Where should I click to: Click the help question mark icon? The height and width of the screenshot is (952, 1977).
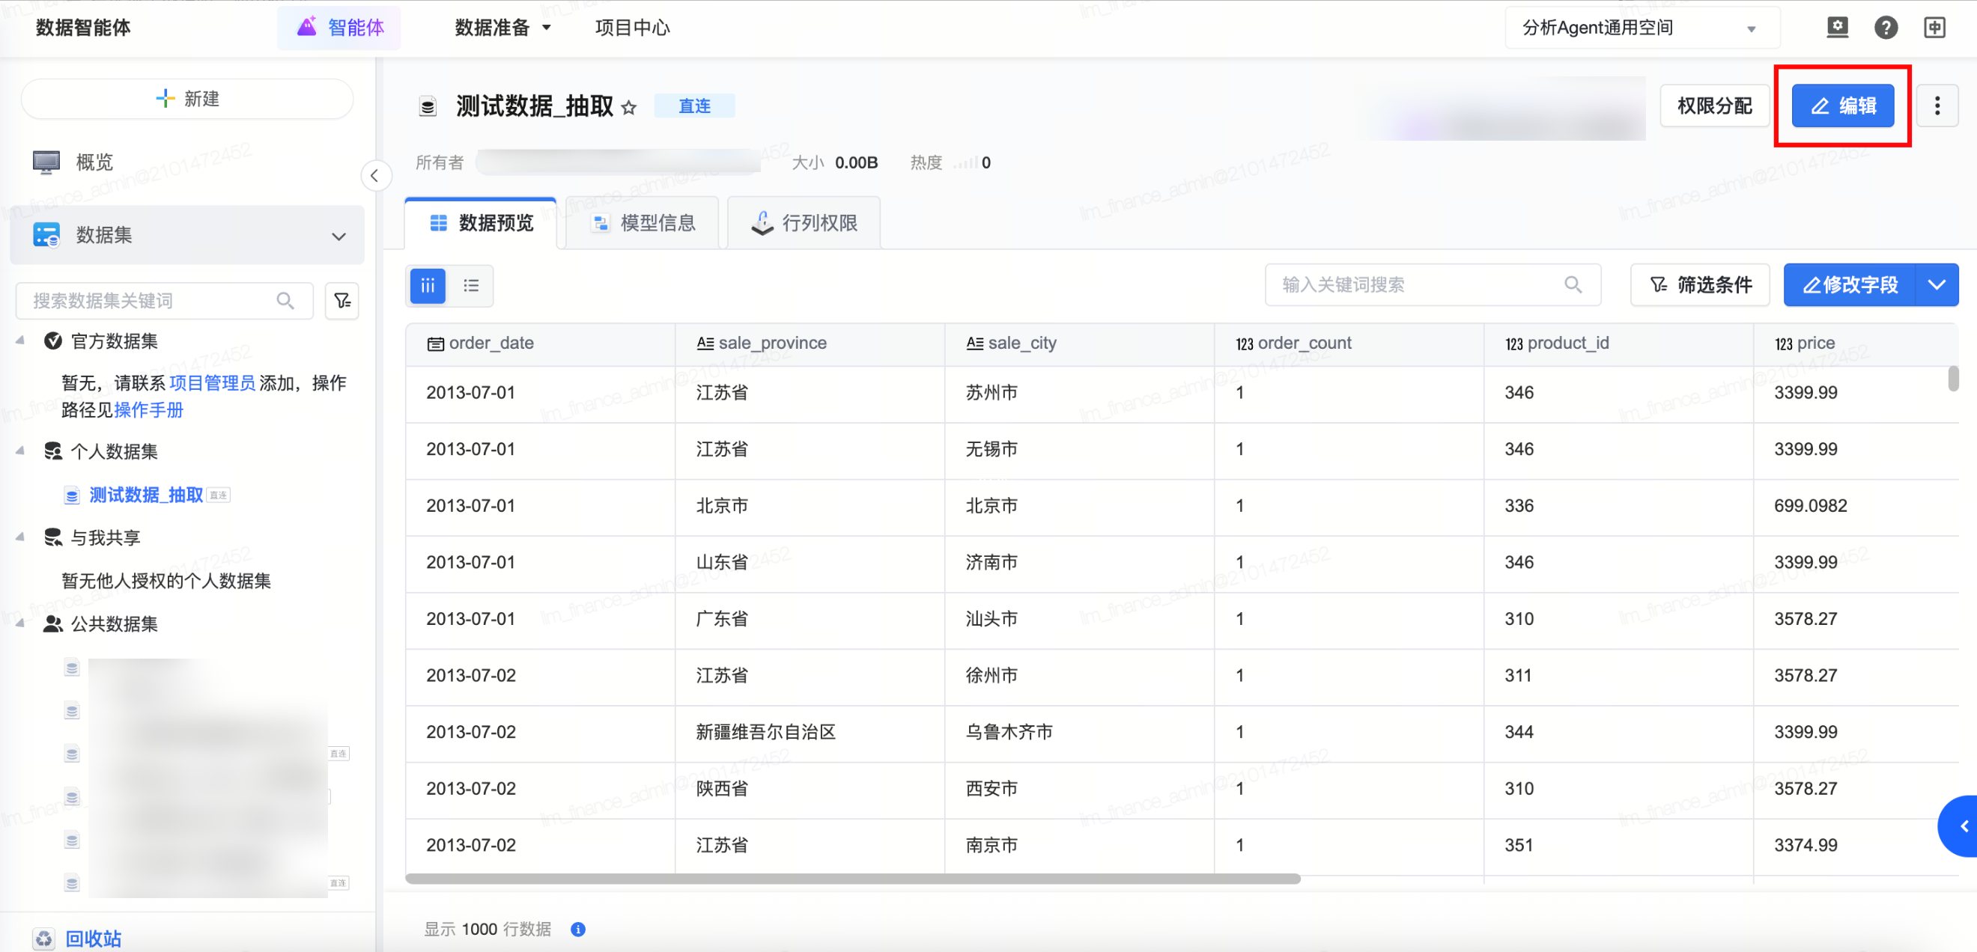point(1885,28)
